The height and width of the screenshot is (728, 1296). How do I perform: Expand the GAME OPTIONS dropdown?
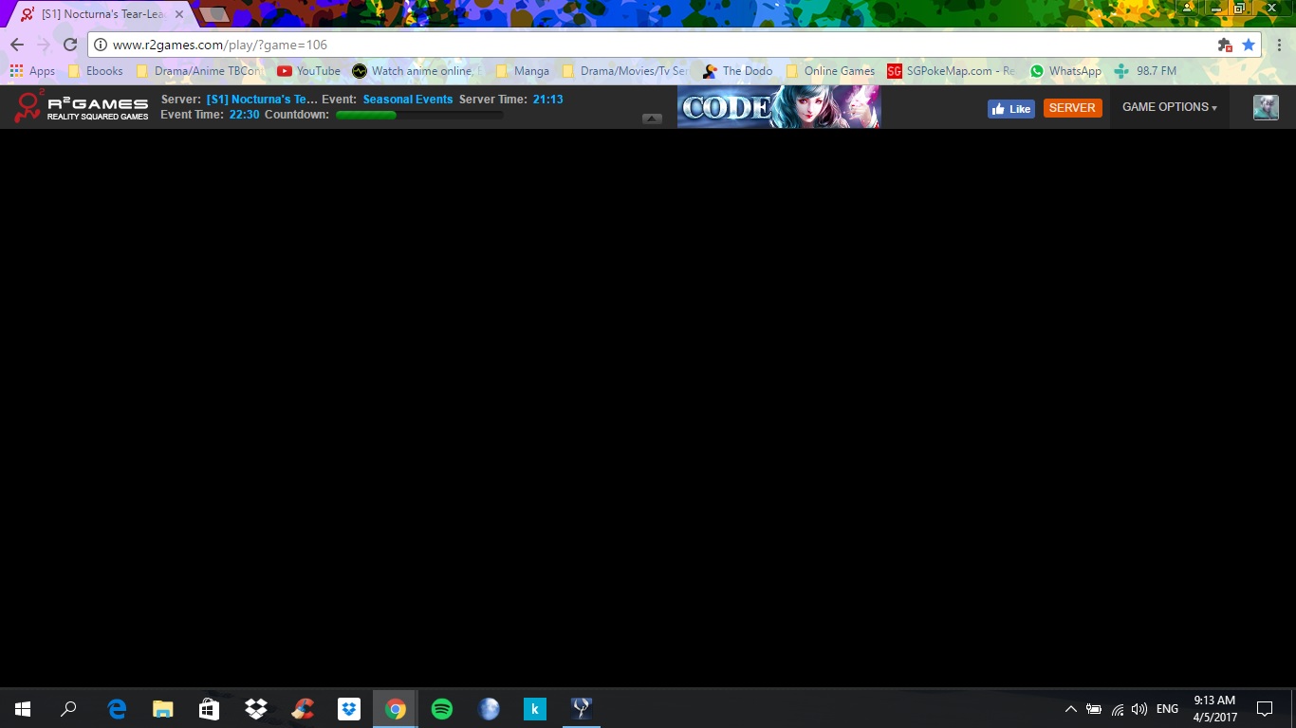pos(1169,107)
